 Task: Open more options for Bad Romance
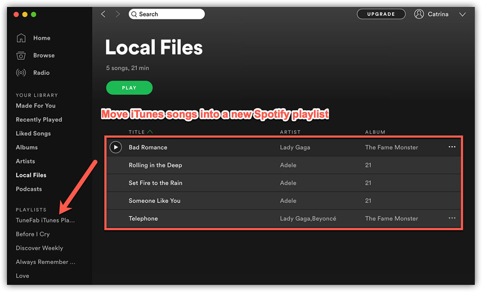pyautogui.click(x=452, y=147)
